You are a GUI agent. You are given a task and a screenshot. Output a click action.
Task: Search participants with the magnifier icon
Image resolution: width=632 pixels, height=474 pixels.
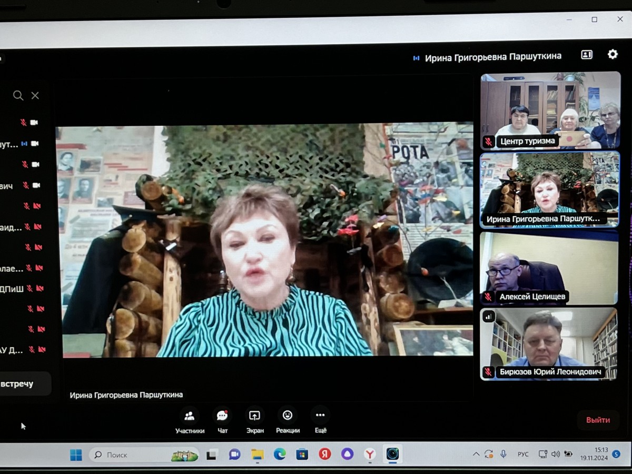click(x=18, y=95)
